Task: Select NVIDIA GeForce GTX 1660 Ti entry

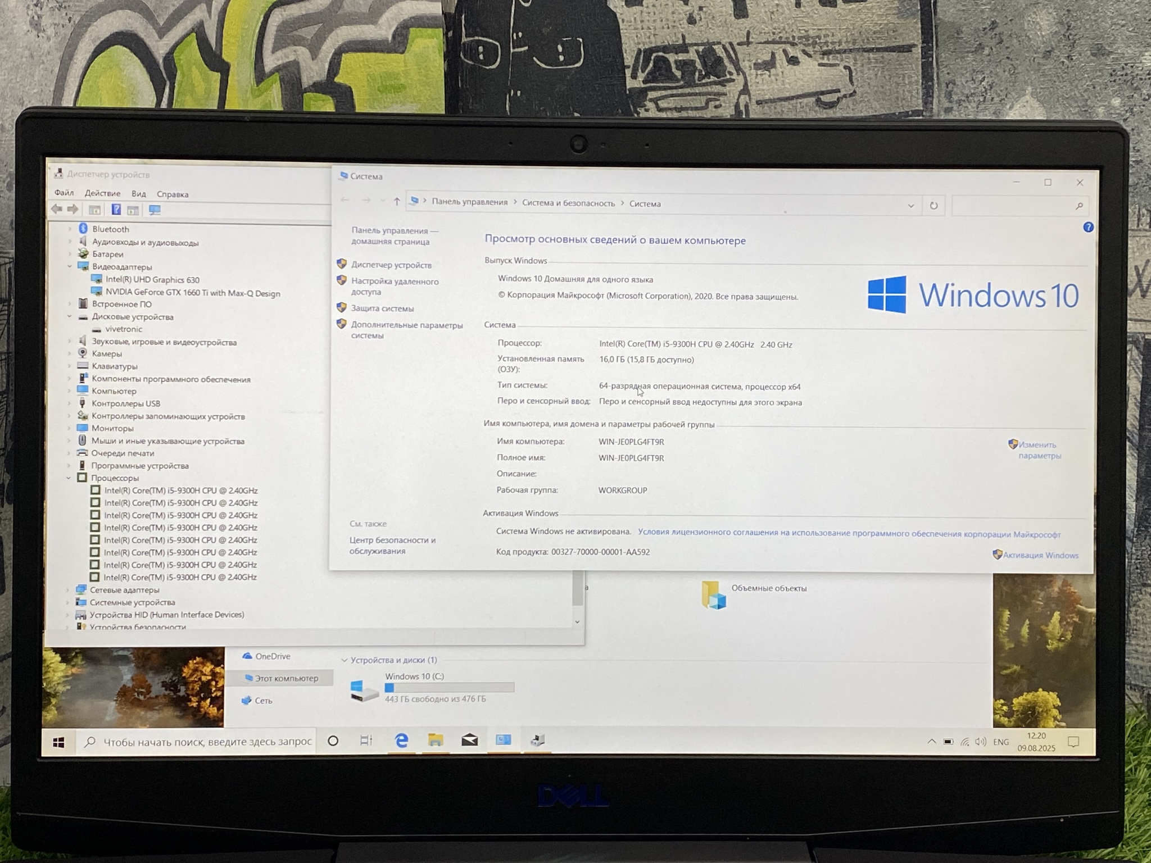Action: [192, 293]
